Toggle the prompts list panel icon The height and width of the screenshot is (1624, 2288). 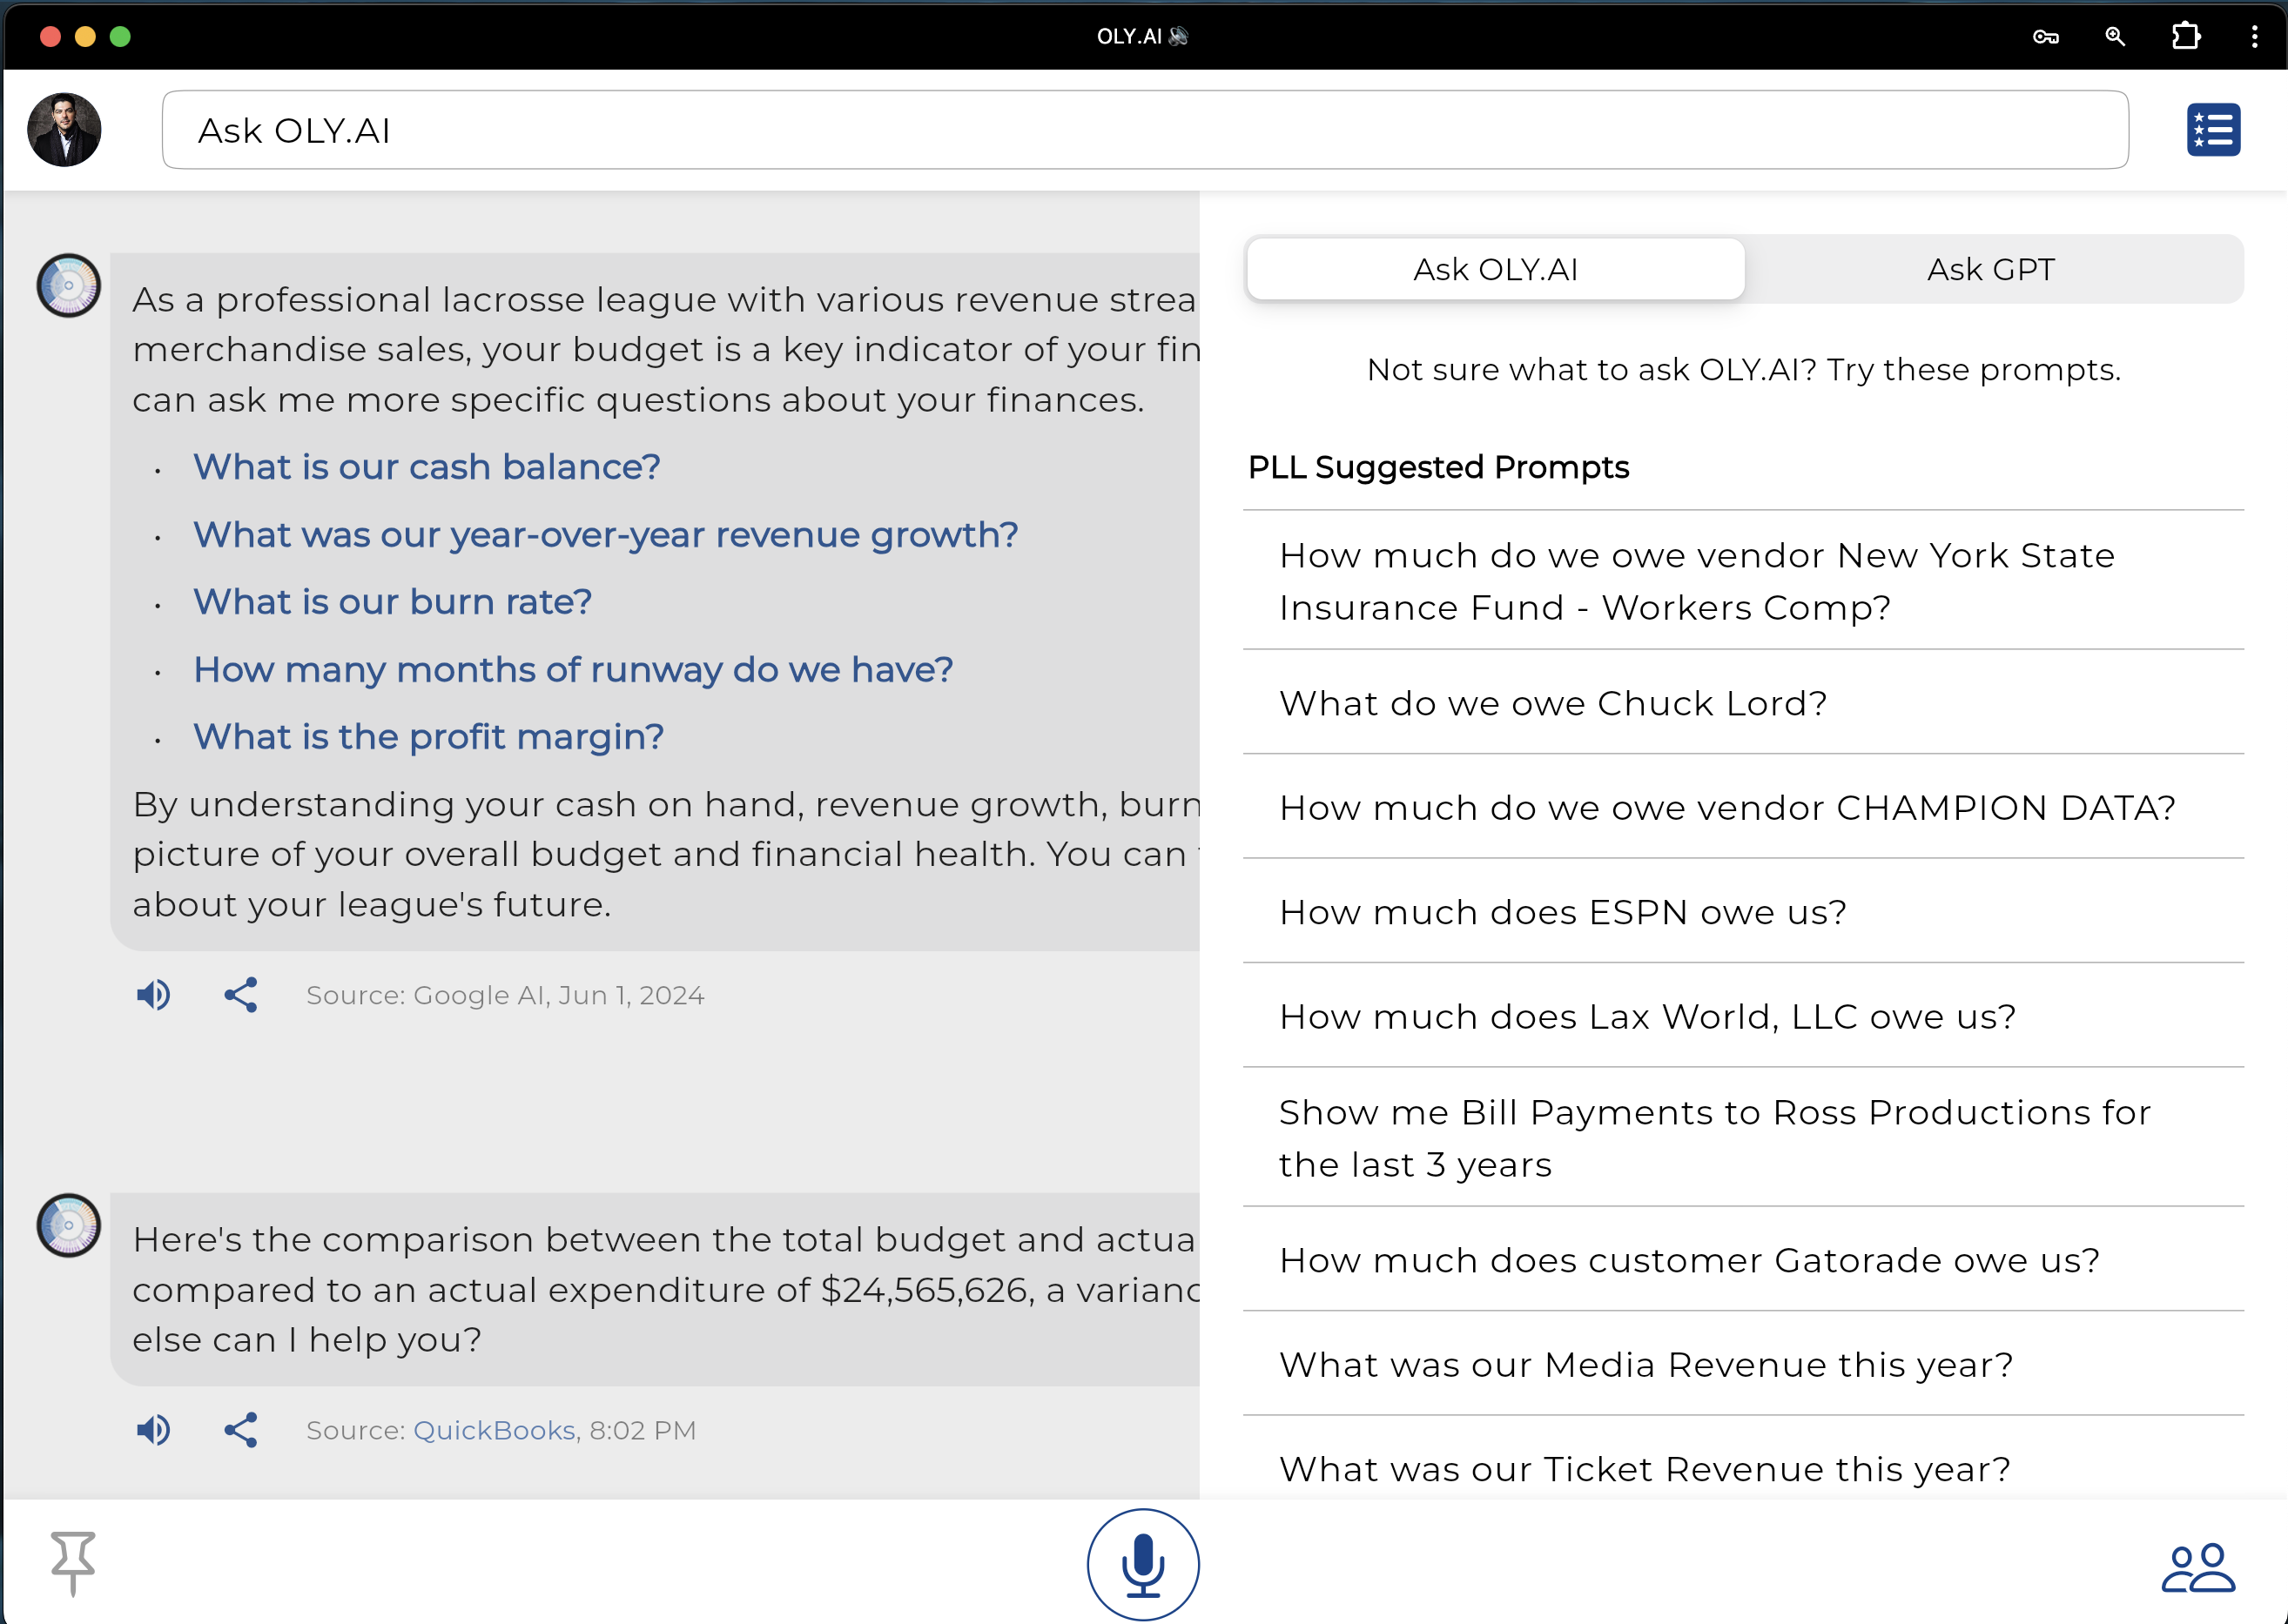[x=2212, y=130]
